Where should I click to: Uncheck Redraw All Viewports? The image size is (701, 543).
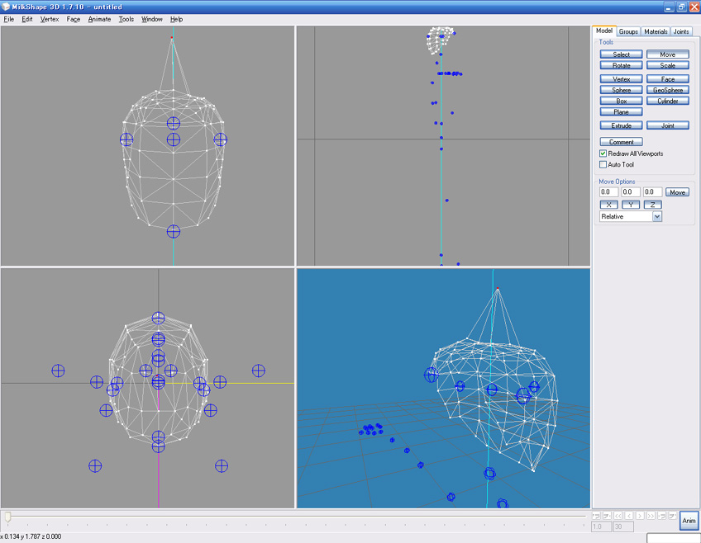tap(603, 153)
